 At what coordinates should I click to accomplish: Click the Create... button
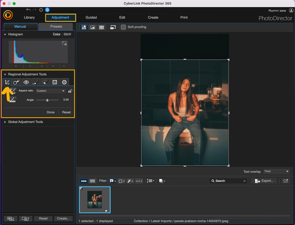63,219
